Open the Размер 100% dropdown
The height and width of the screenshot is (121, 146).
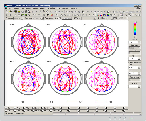point(139,59)
